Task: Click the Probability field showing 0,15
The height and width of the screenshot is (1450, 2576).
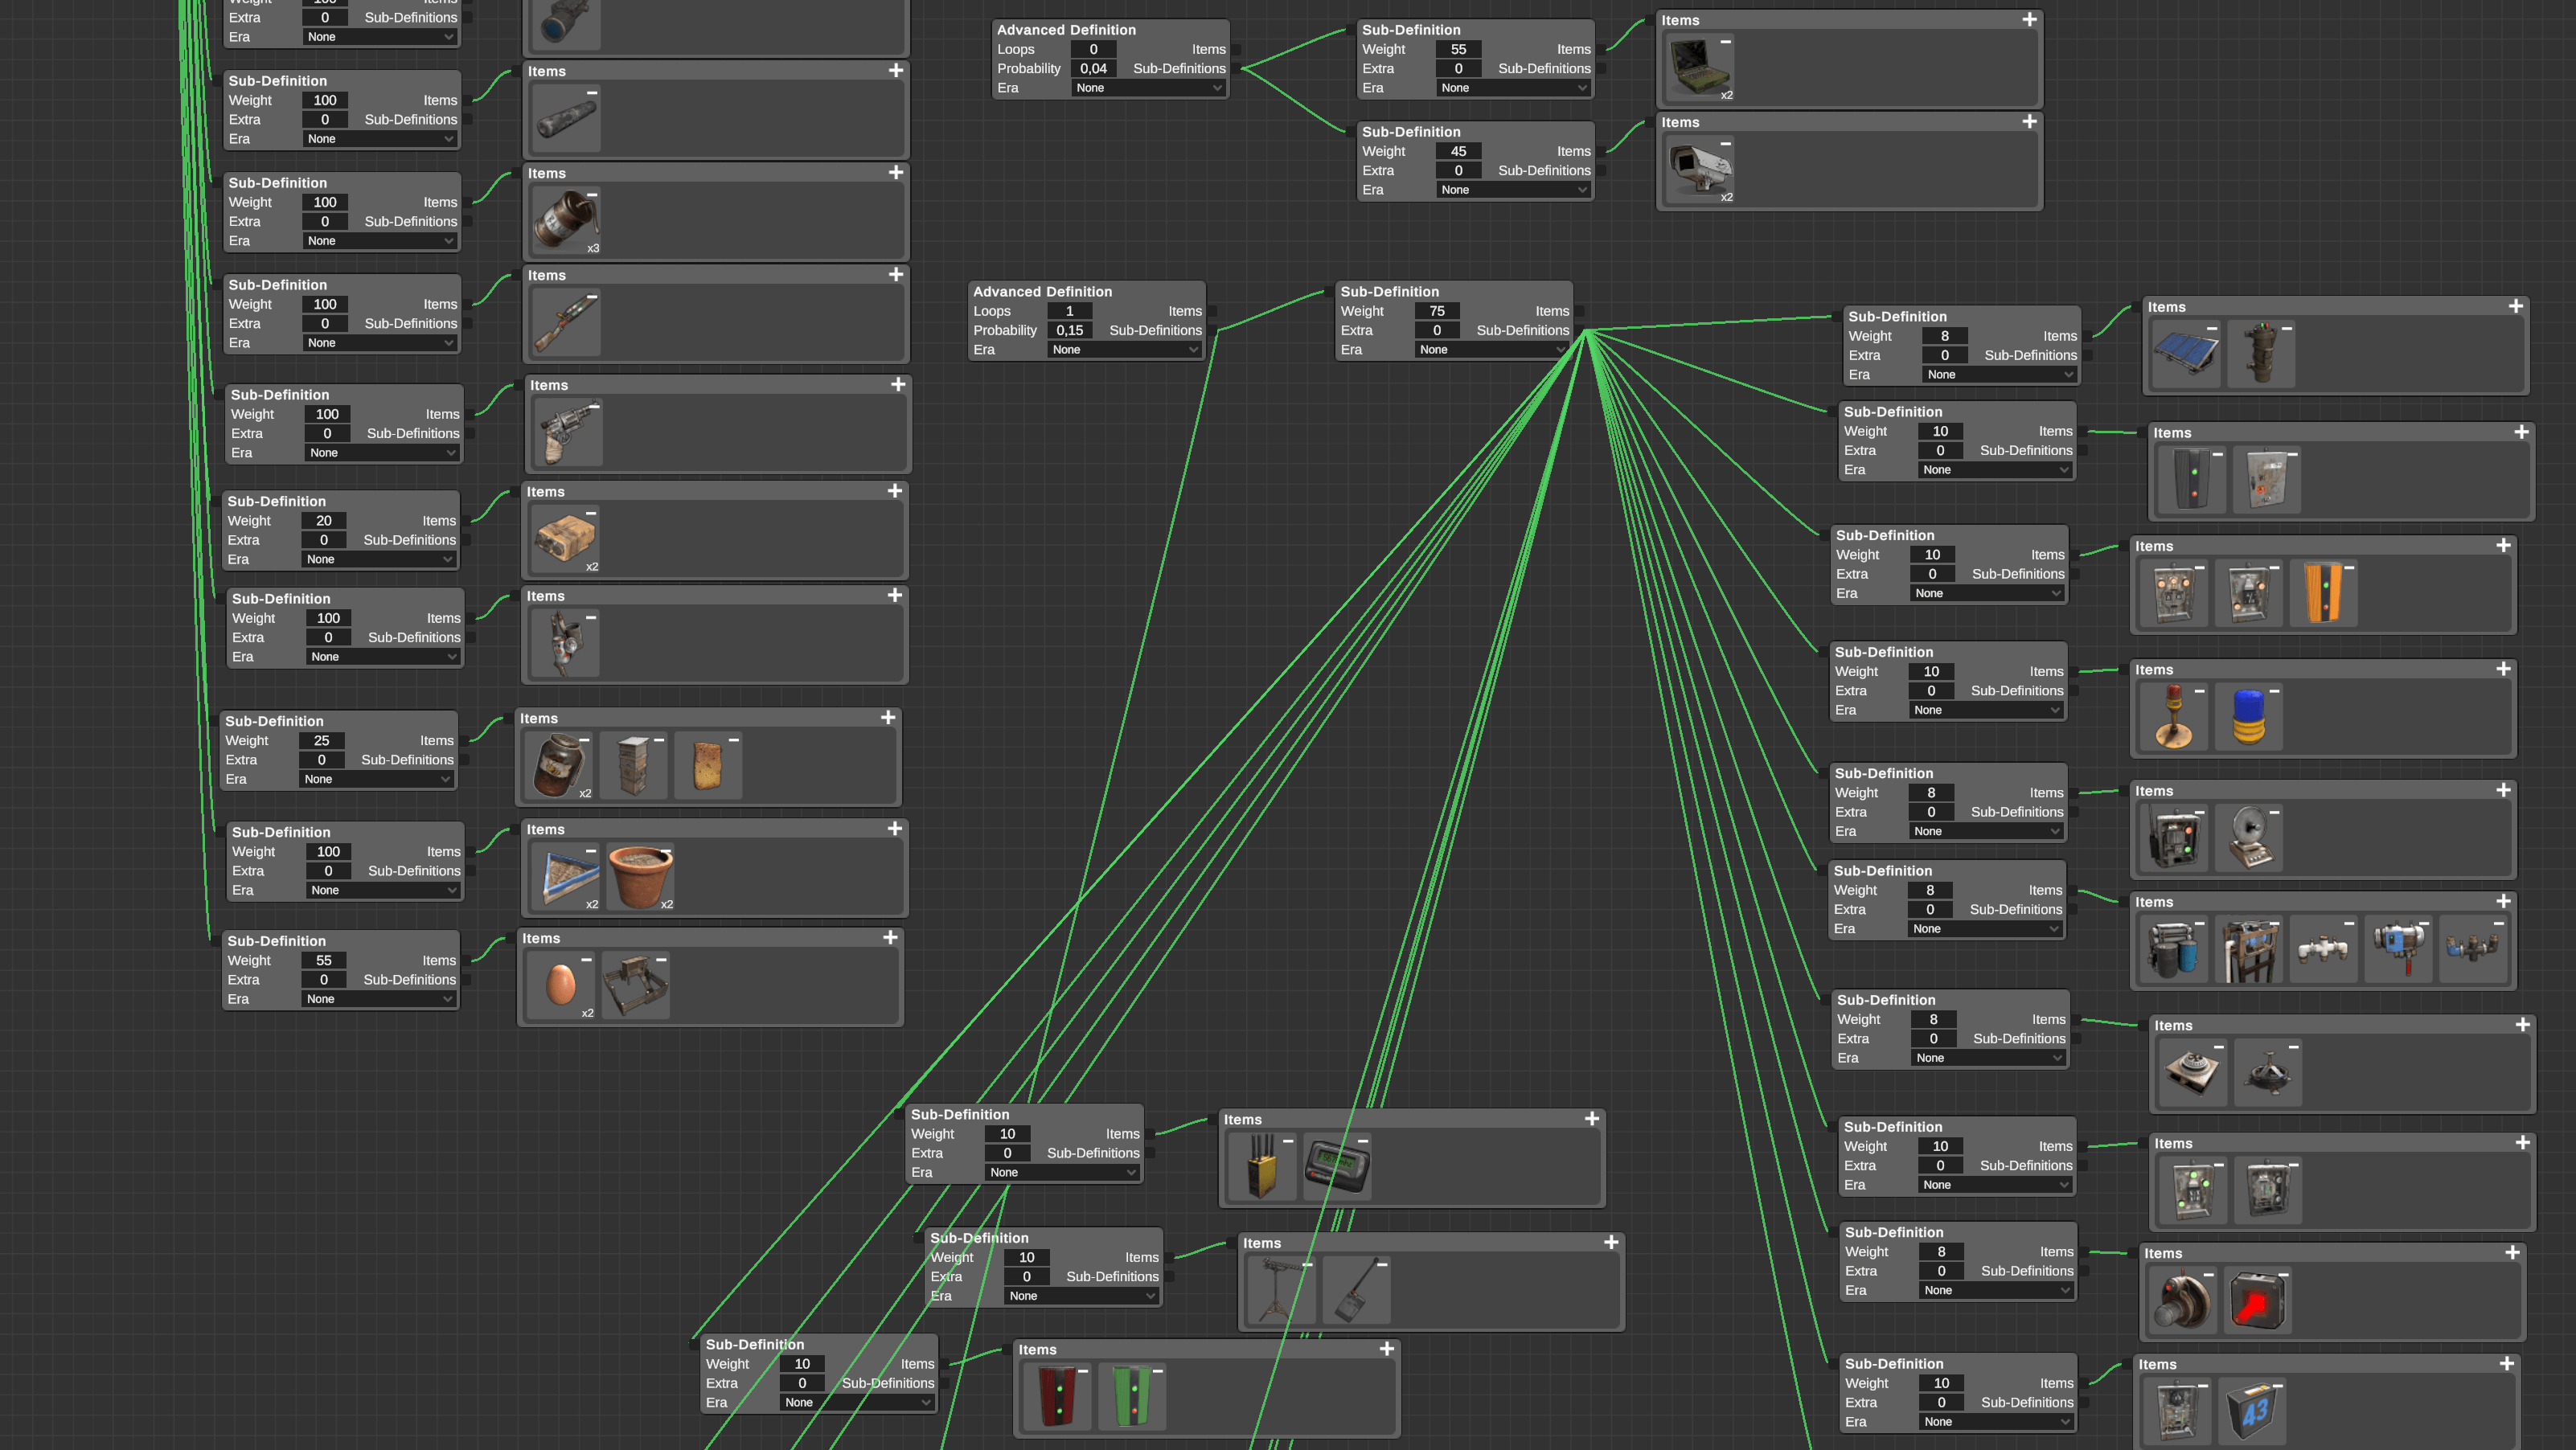Action: click(1069, 331)
